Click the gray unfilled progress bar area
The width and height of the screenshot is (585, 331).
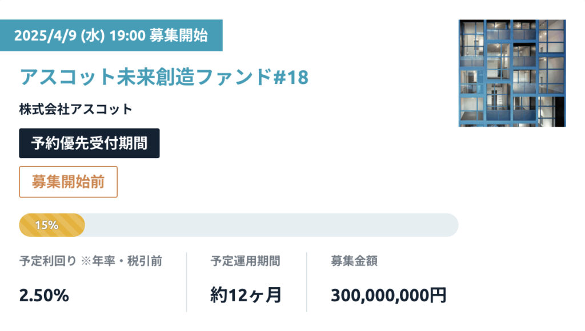tap(271, 225)
